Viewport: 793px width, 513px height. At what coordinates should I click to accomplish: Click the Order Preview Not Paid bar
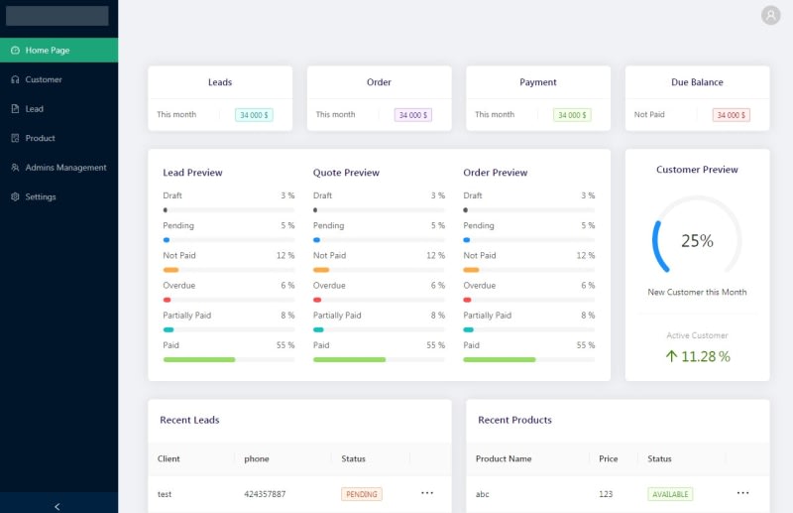[x=529, y=270]
